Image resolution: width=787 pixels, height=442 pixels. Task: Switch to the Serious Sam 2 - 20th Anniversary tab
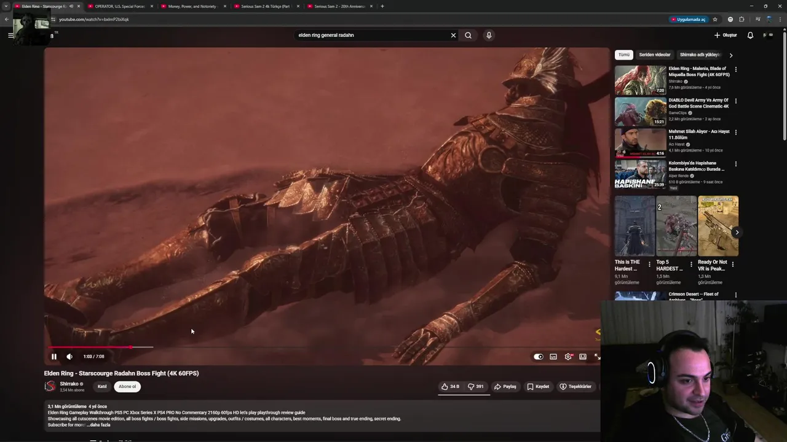coord(339,6)
